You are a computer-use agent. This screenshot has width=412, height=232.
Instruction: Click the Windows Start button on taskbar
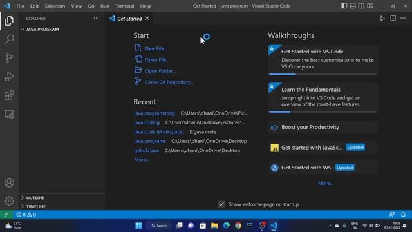click(x=138, y=226)
